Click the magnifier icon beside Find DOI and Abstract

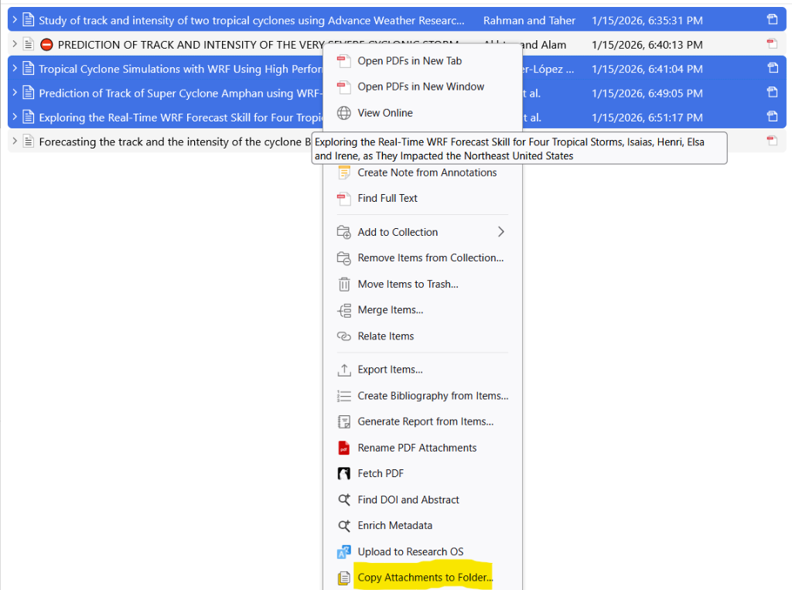click(x=344, y=500)
